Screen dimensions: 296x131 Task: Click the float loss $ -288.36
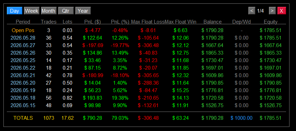point(148,83)
